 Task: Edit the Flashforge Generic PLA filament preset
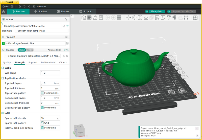(67, 43)
